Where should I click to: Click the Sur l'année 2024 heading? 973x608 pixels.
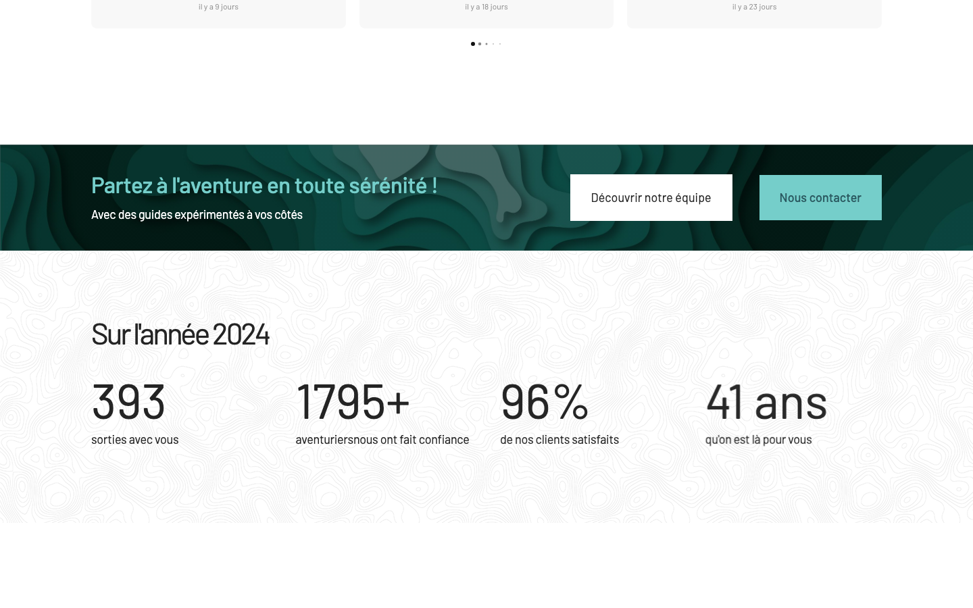click(180, 334)
